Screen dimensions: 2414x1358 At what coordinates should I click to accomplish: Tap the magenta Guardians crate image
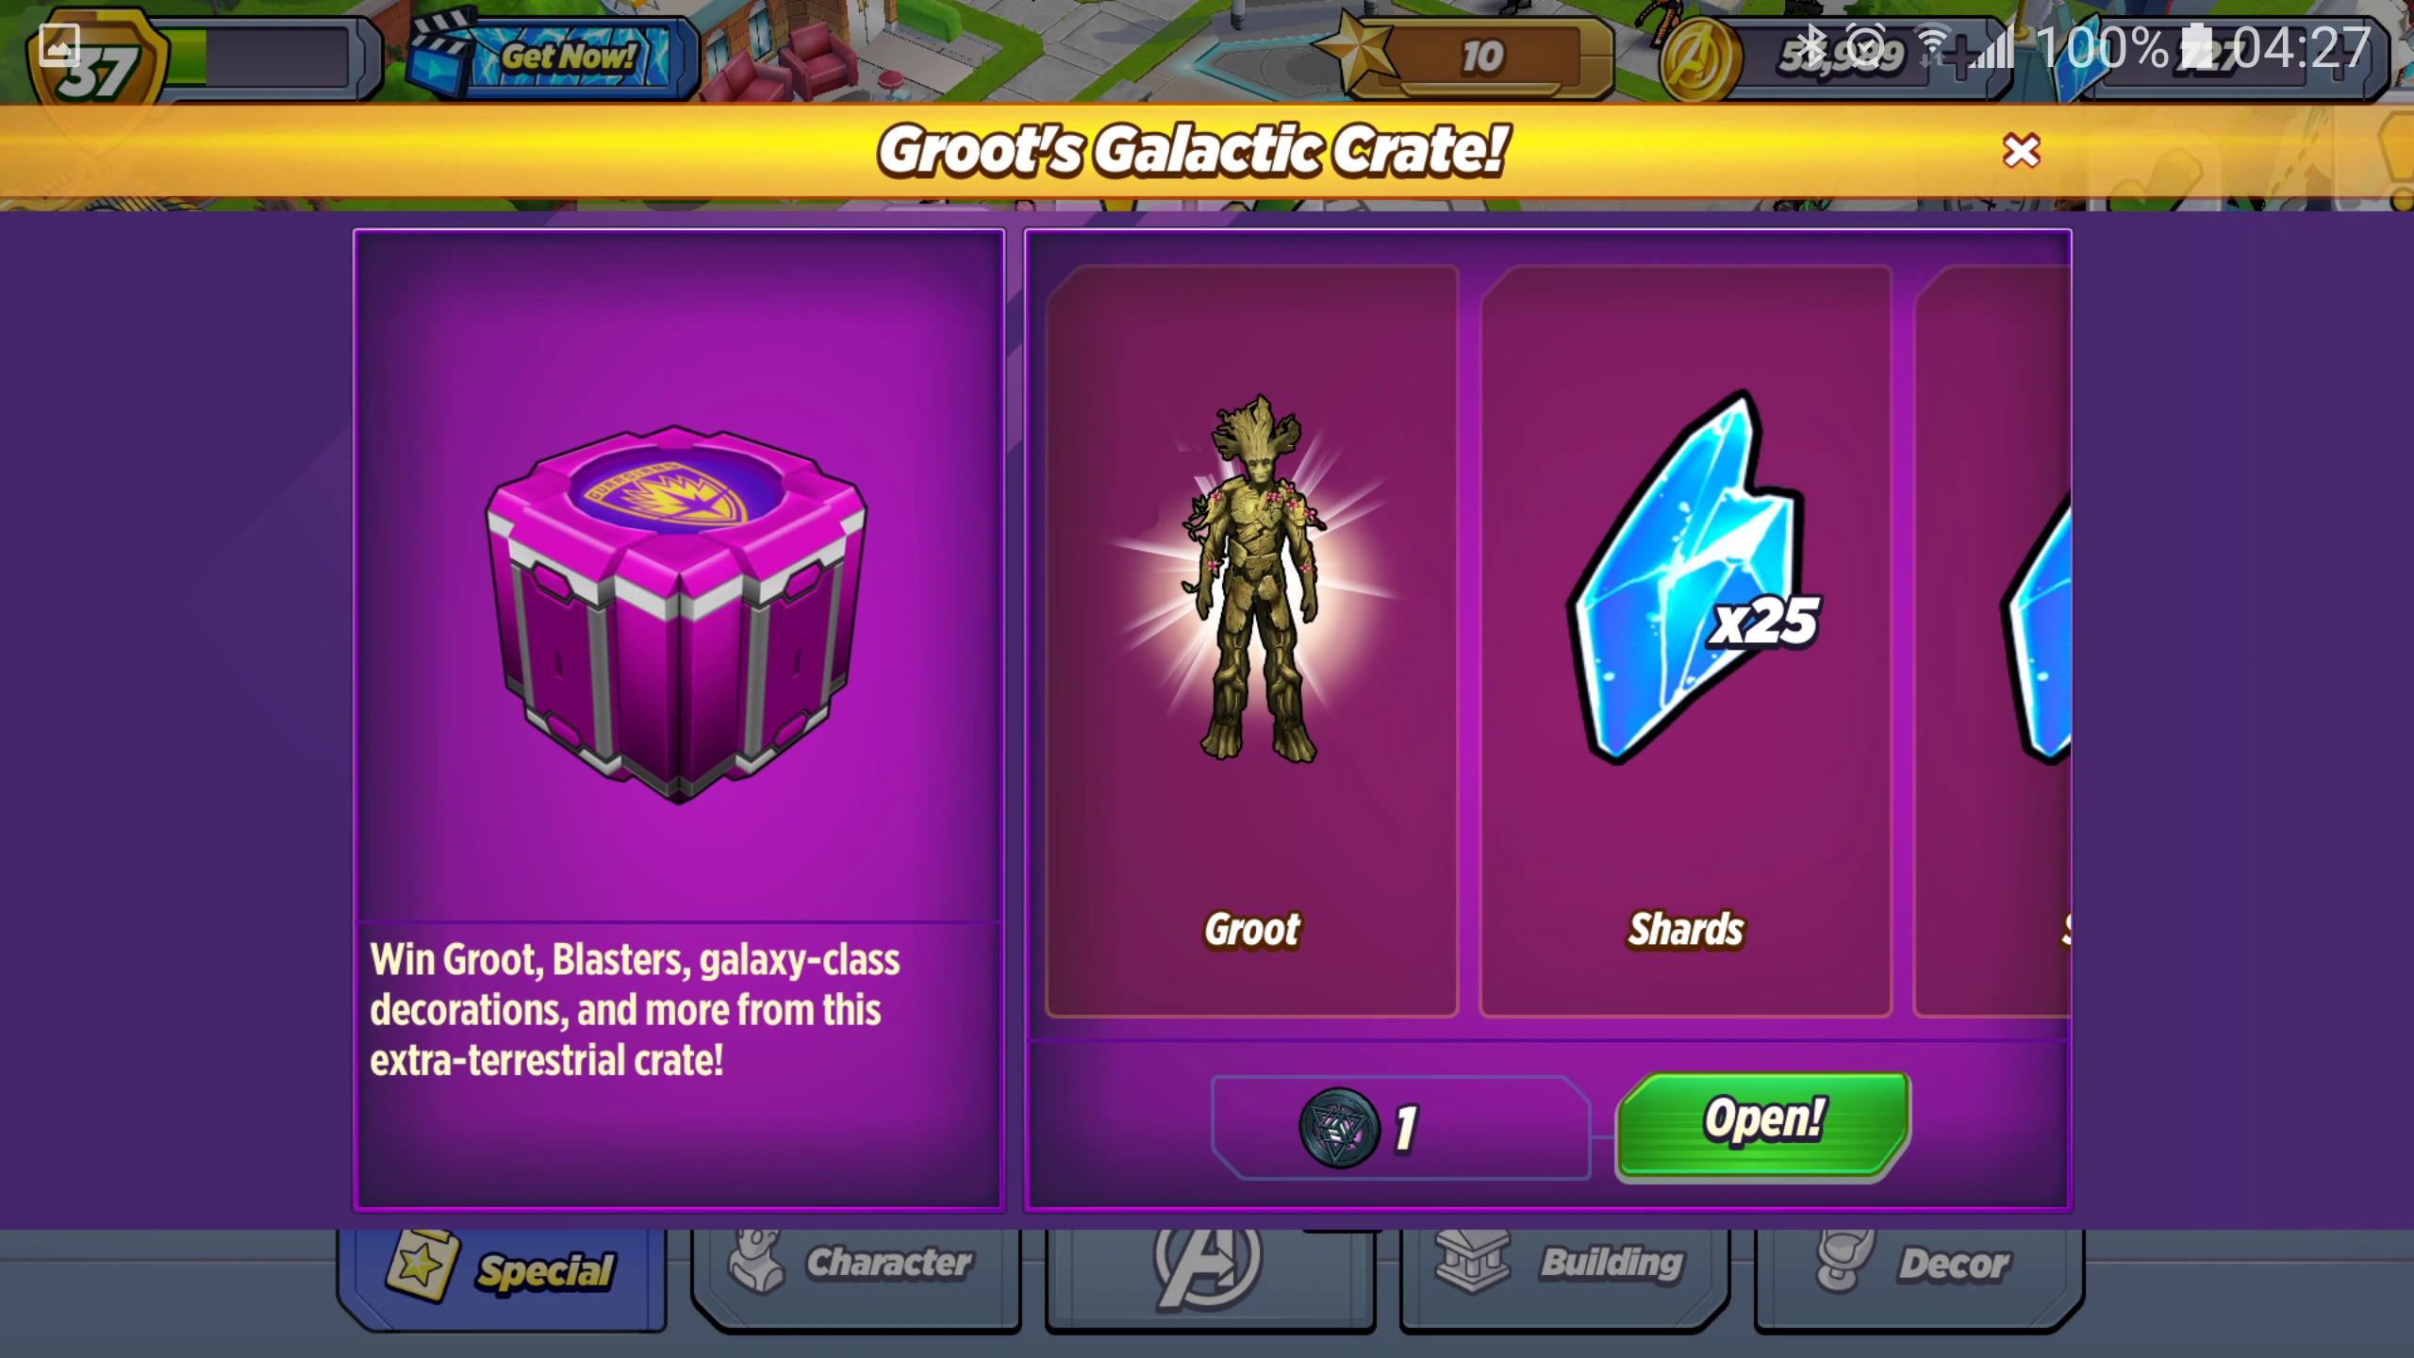676,613
